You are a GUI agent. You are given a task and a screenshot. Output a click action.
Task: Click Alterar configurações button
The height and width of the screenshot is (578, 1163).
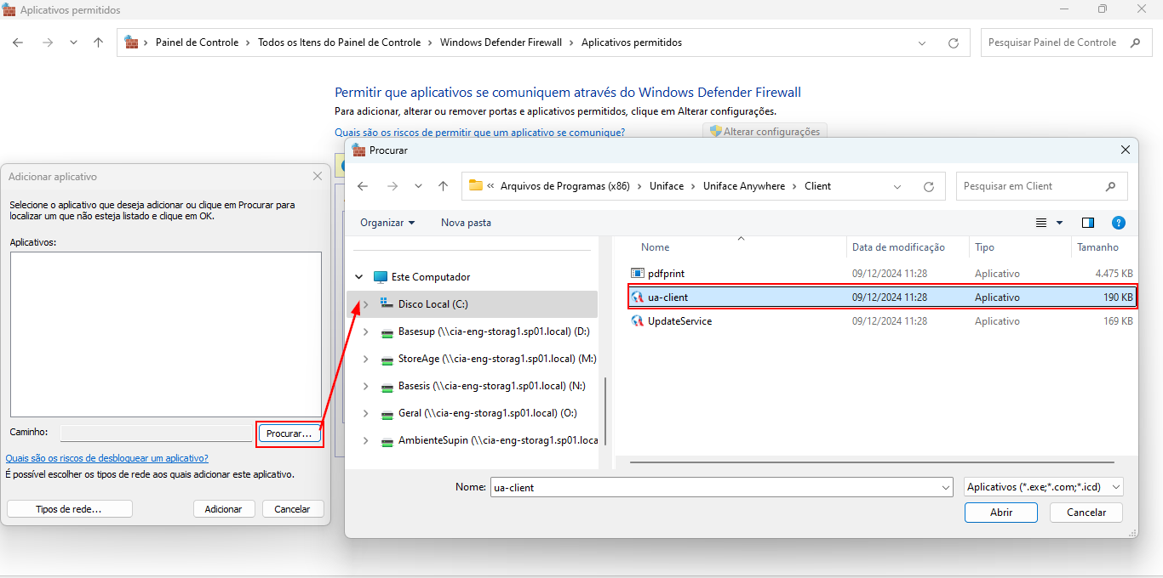pyautogui.click(x=765, y=132)
